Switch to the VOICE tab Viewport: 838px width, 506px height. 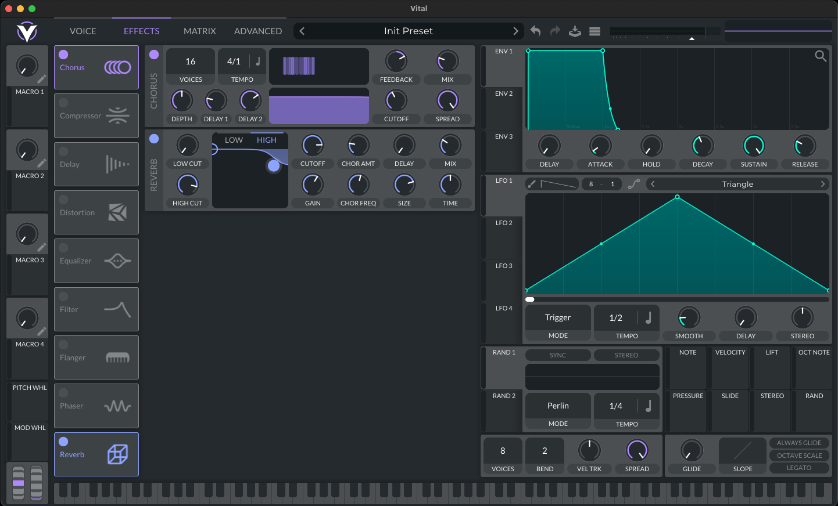click(x=83, y=31)
